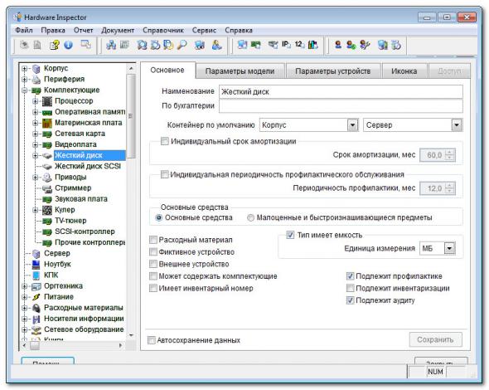Click tree horizontal scrollbar right arrow
The image size is (489, 390).
click(x=121, y=346)
